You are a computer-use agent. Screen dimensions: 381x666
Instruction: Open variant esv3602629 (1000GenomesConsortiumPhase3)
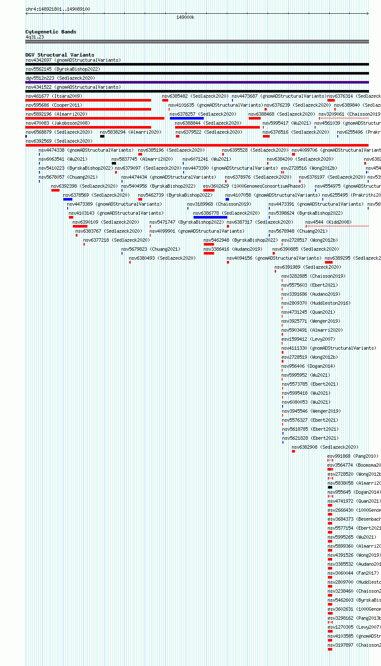254,186
